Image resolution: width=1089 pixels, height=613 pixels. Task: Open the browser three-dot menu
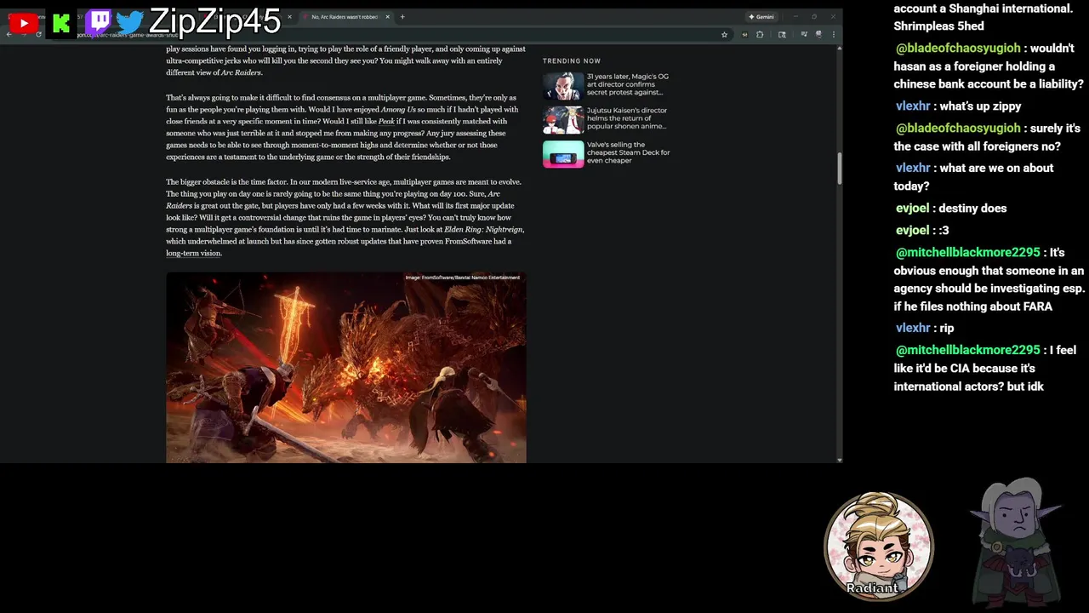833,35
